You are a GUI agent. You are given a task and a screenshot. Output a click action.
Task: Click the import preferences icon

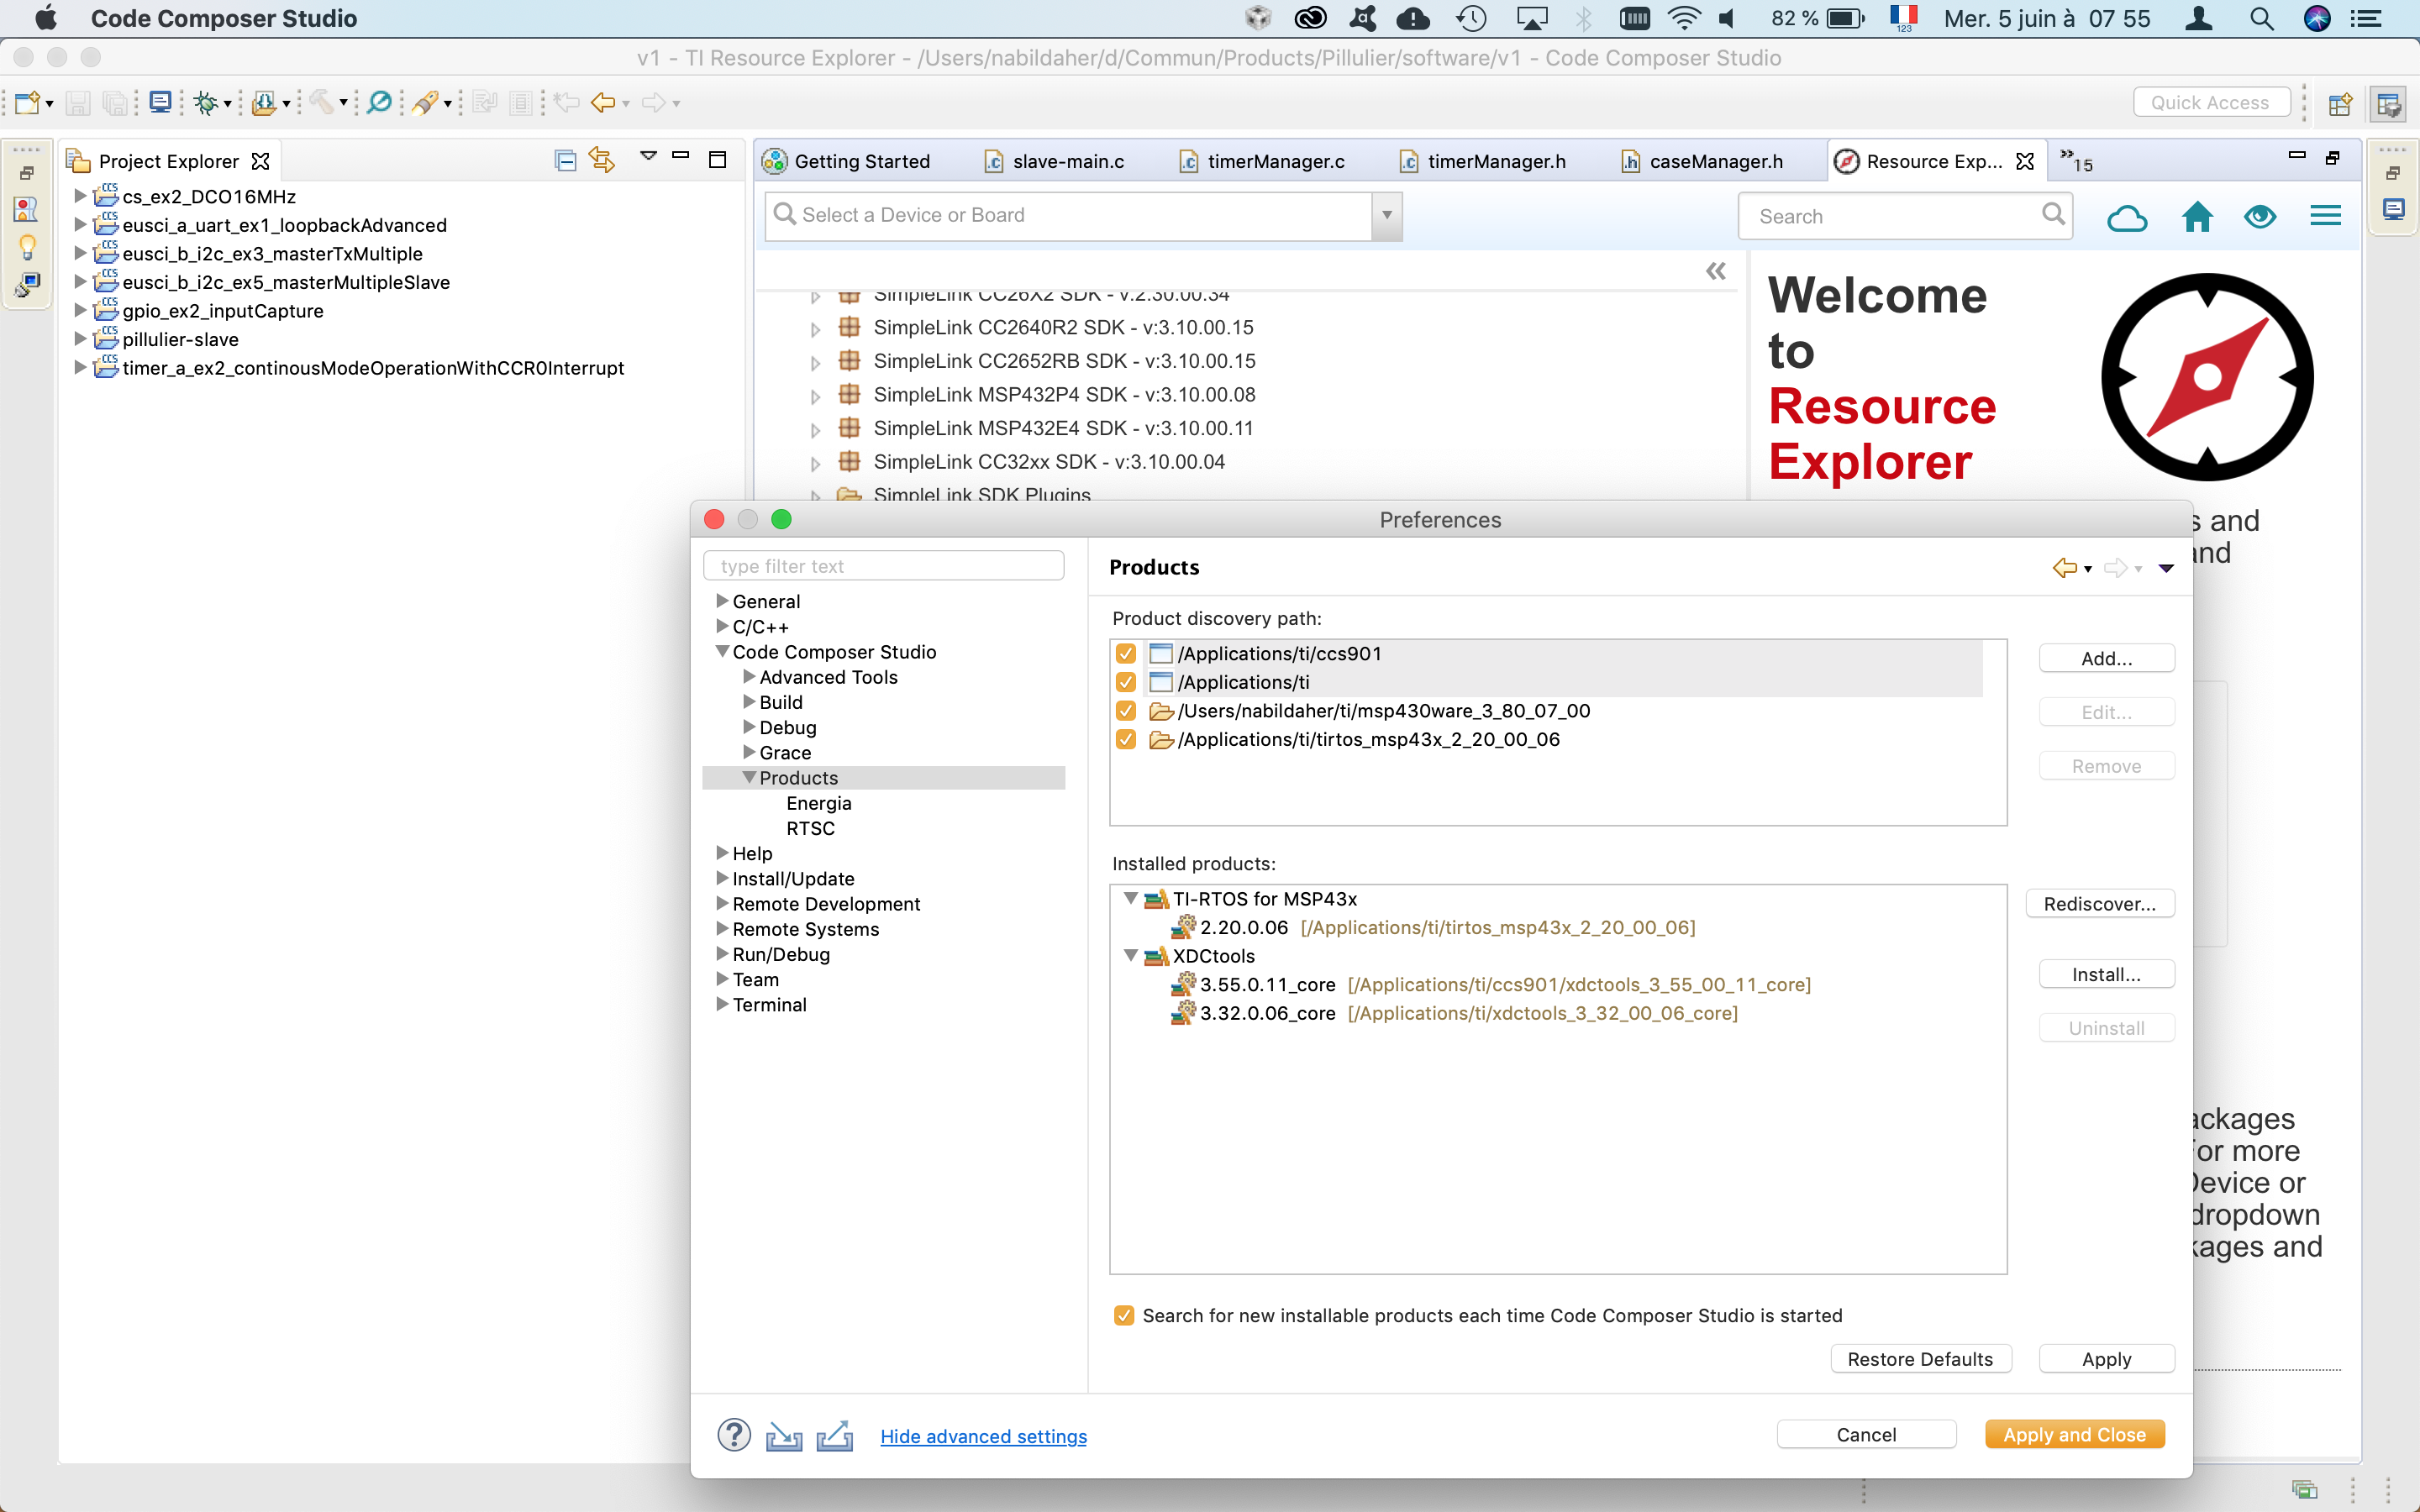click(x=784, y=1436)
